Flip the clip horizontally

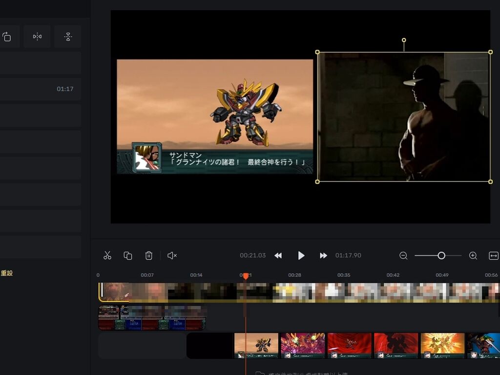(x=37, y=37)
